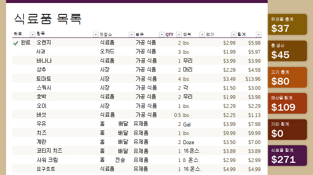The height and width of the screenshot is (175, 313).
Task: Click the $2.25 unit price for 버섯
Action: (x=229, y=115)
